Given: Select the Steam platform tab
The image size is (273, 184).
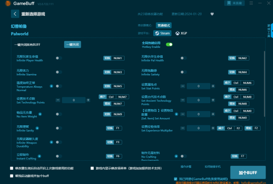Looking at the screenshot, I should 162,33.
